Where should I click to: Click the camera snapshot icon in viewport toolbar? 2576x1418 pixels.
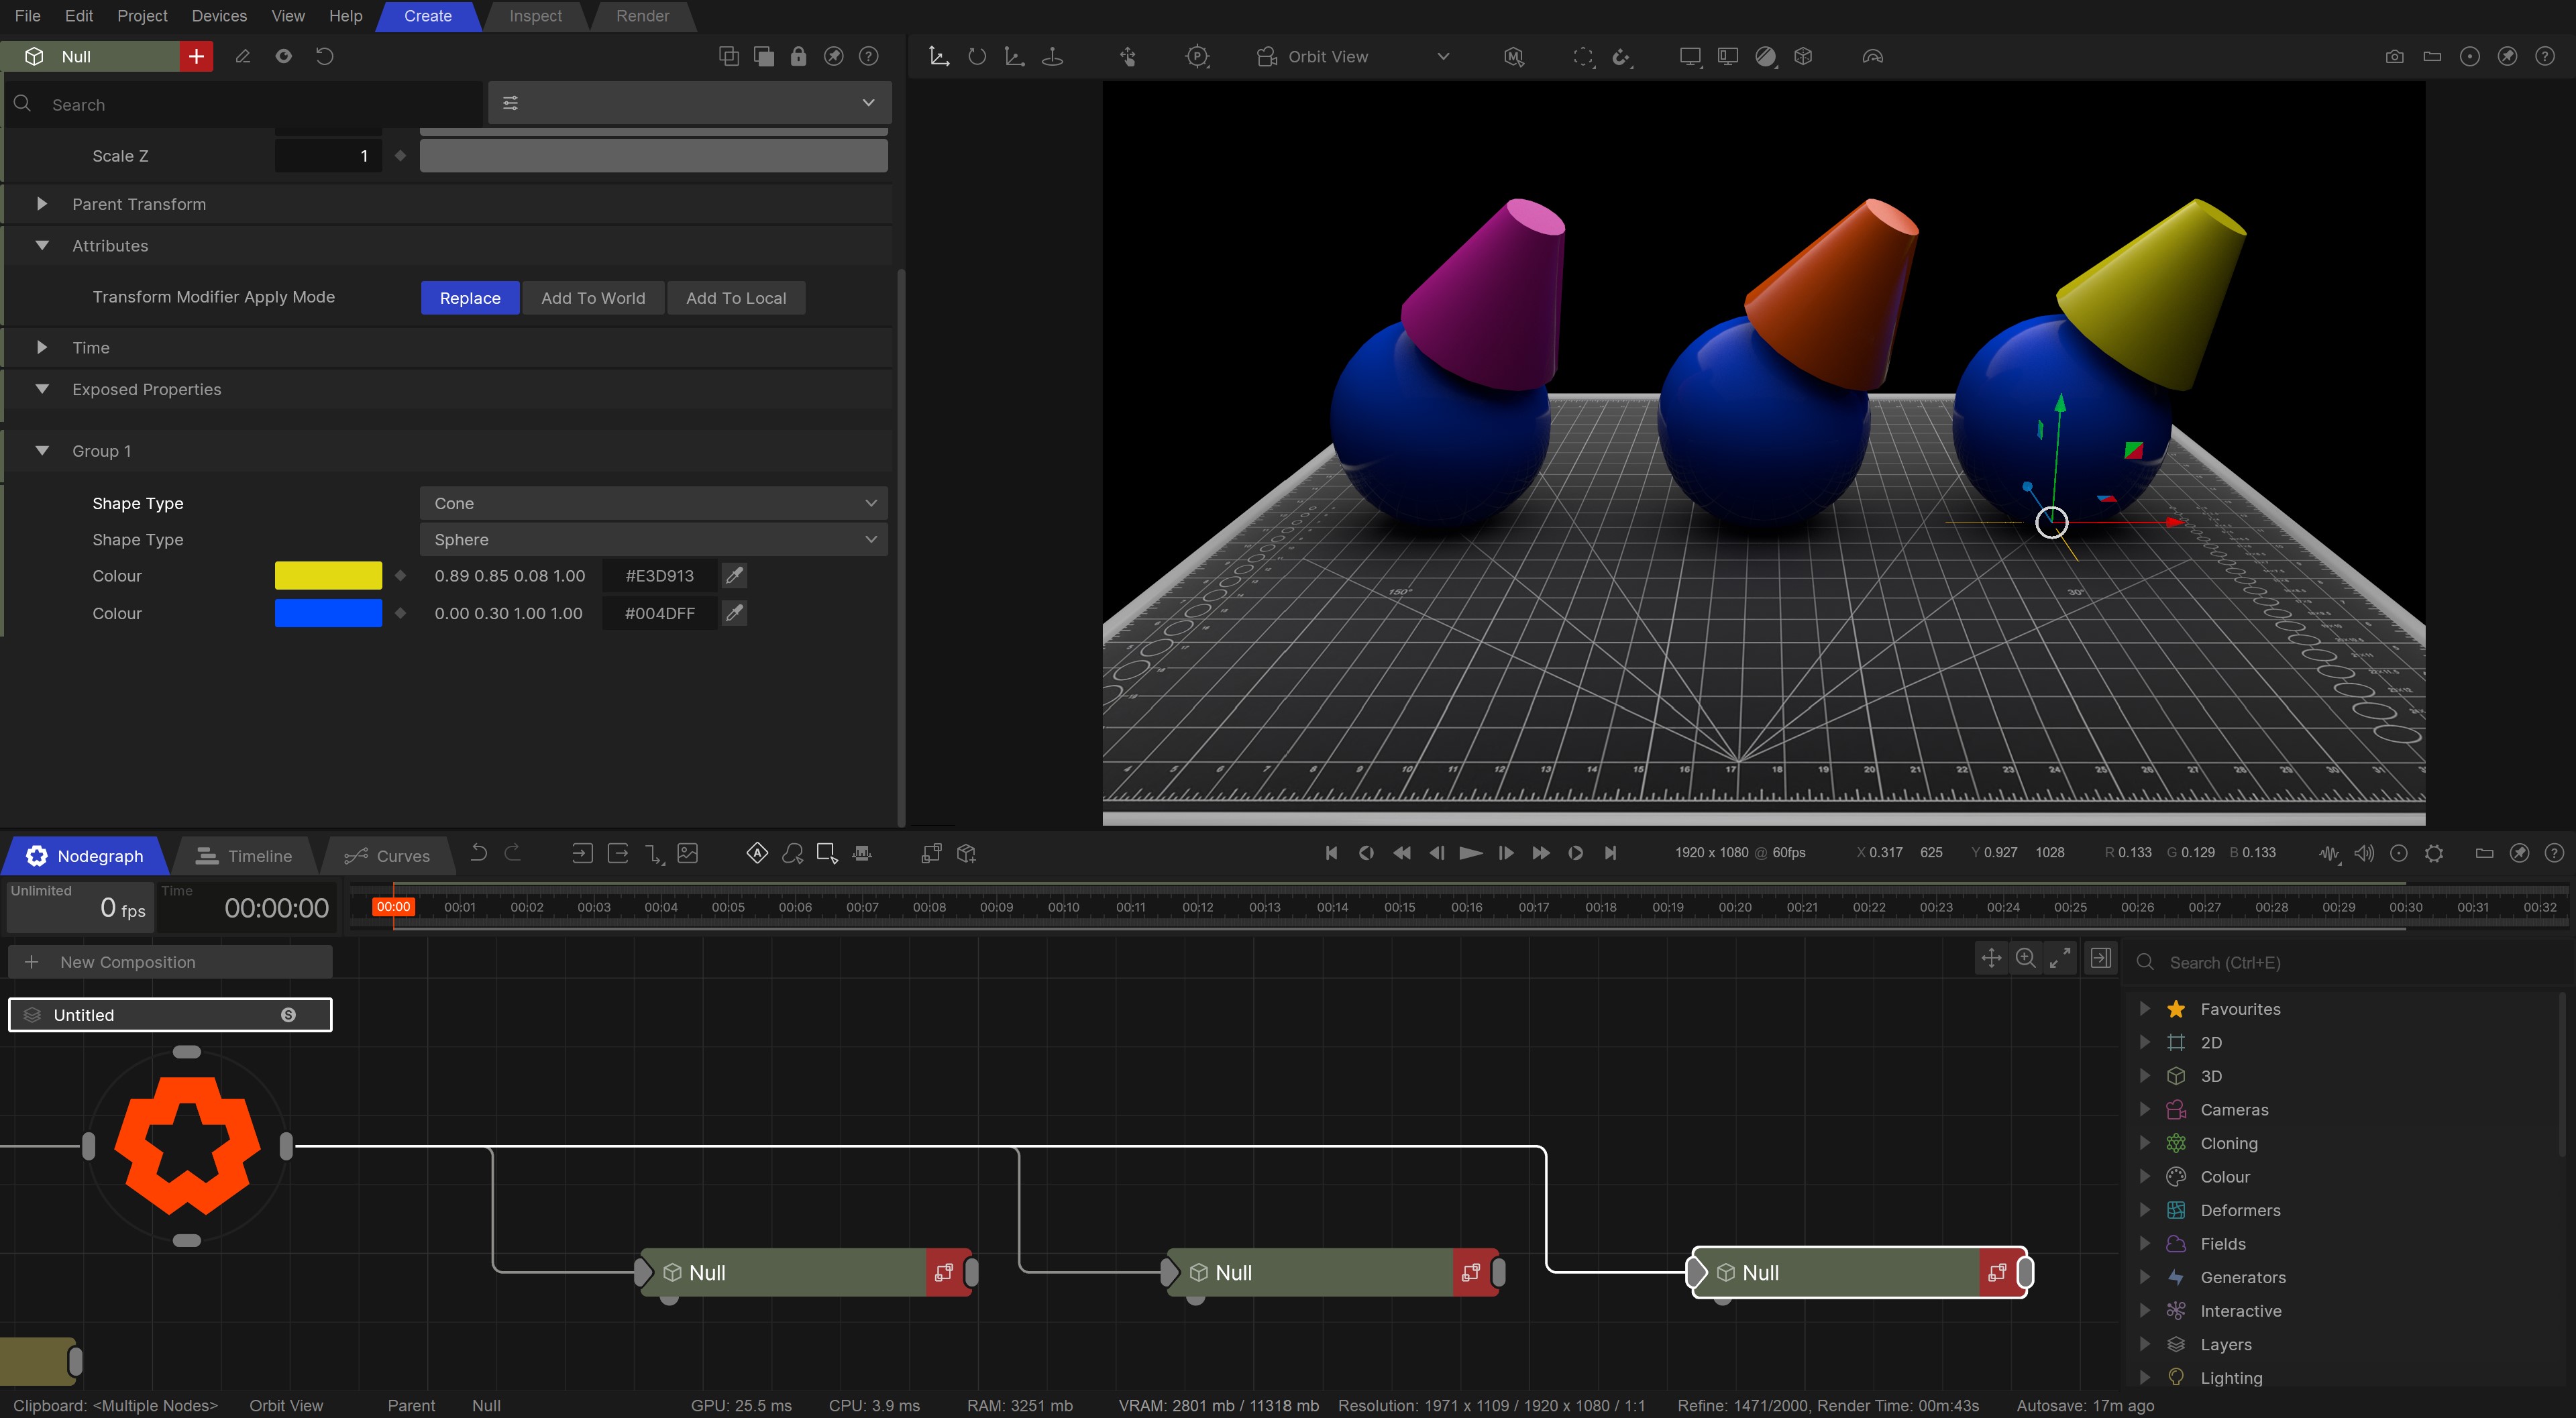point(2394,57)
